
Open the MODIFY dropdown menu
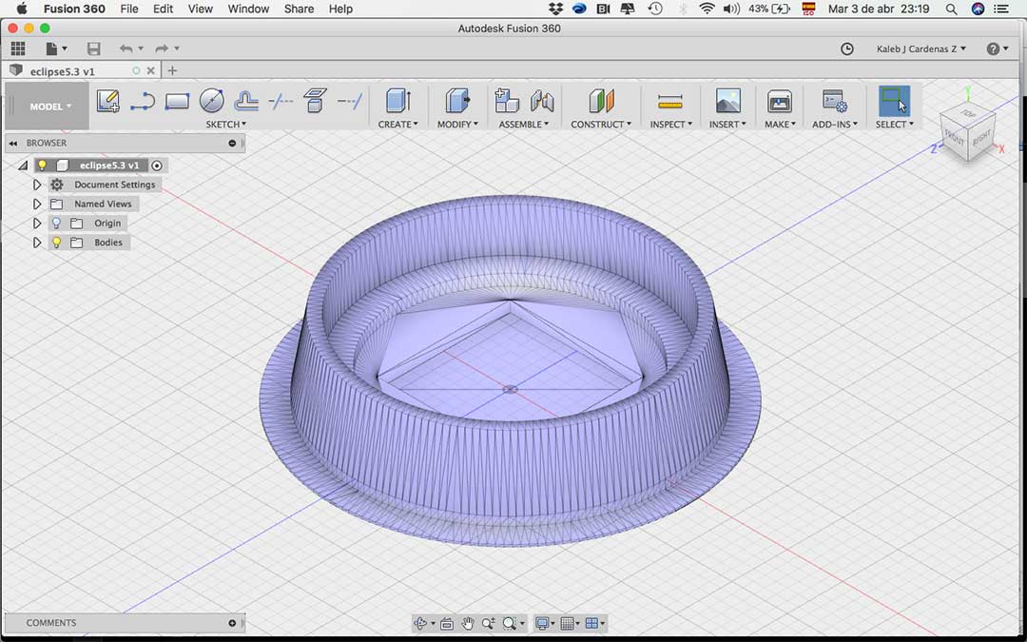pyautogui.click(x=457, y=124)
